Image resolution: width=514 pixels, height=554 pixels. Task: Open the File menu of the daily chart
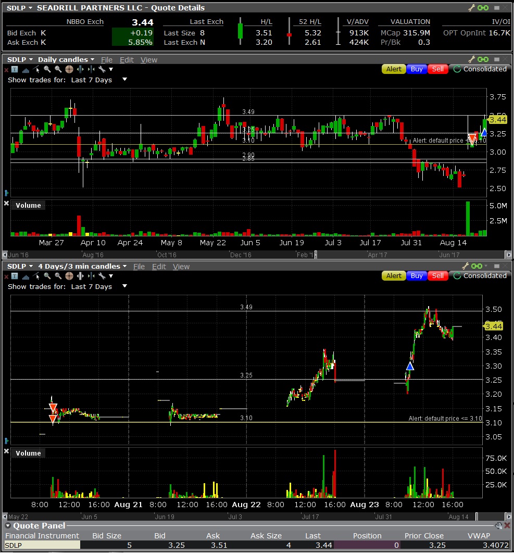click(x=107, y=60)
